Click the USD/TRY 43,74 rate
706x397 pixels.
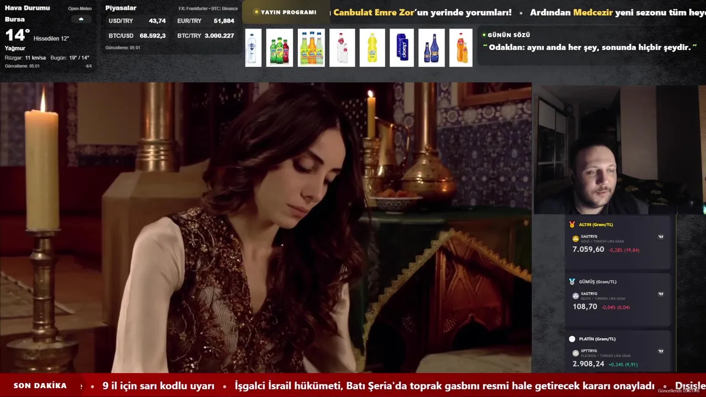(137, 21)
